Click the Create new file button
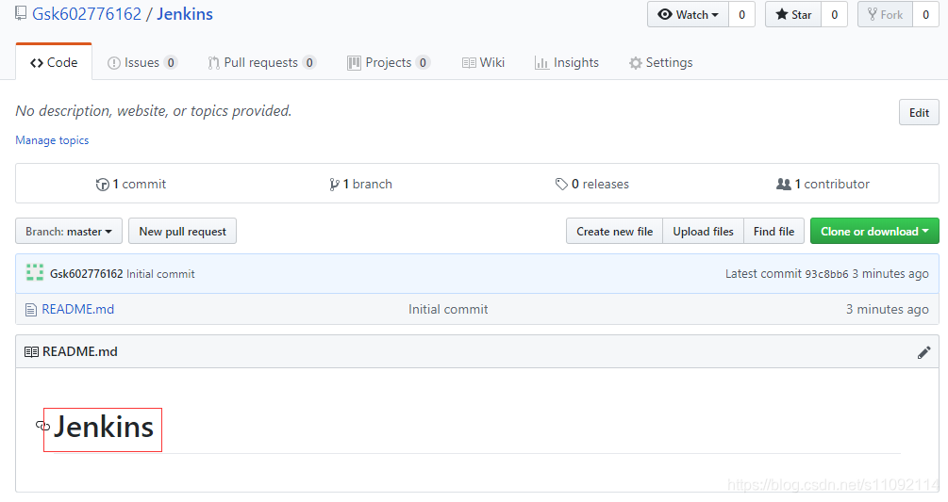The width and height of the screenshot is (948, 502). [x=614, y=231]
